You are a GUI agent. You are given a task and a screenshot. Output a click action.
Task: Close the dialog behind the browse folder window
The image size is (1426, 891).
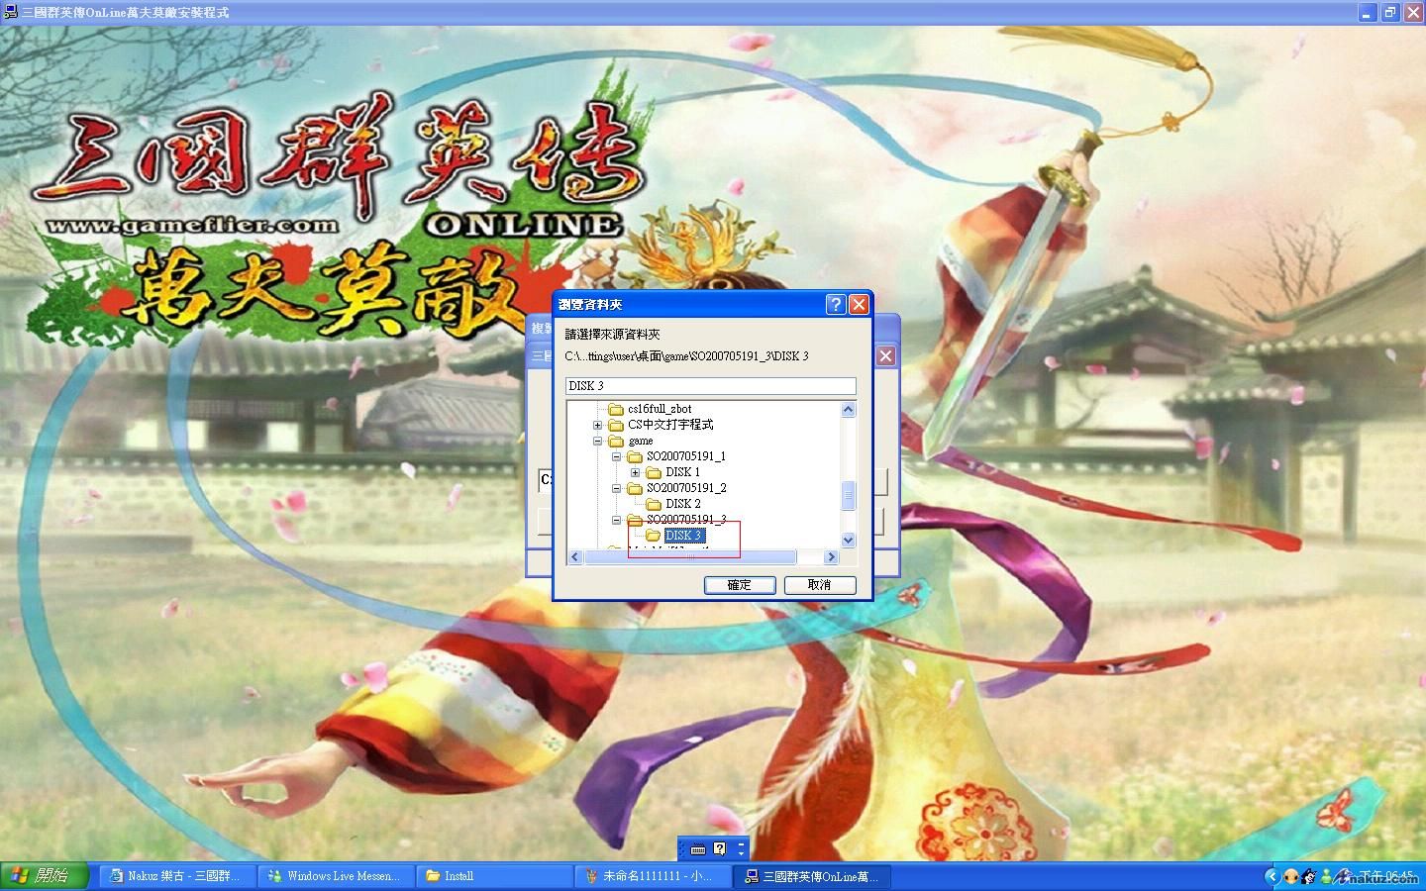885,355
